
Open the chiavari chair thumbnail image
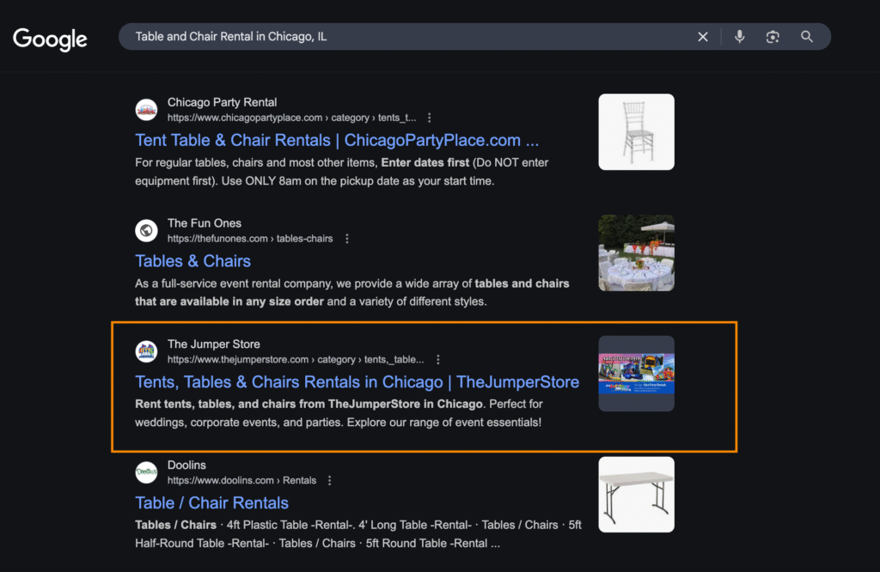(x=637, y=131)
